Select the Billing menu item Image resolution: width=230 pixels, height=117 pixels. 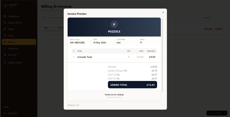tap(19, 42)
